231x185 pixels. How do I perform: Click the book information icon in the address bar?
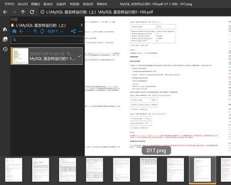[x=42, y=12]
